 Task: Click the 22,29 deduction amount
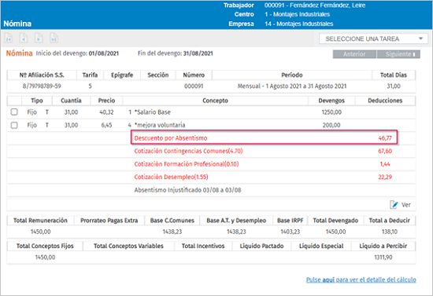tap(385, 177)
